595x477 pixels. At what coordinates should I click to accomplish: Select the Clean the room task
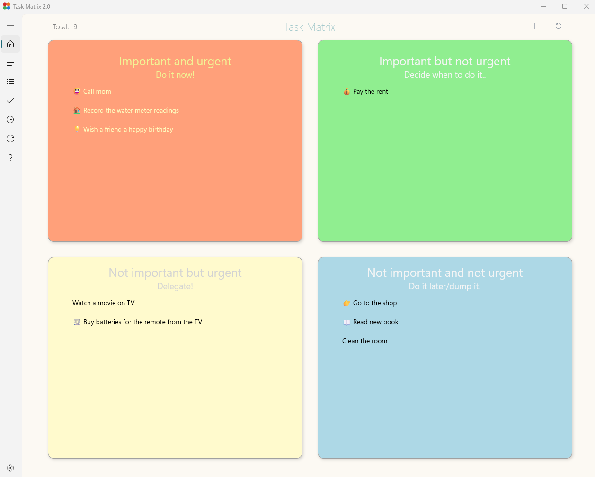[x=364, y=341]
